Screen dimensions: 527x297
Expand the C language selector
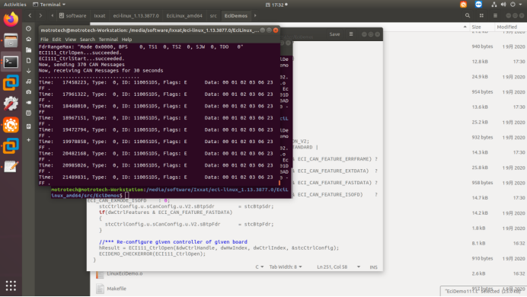(x=259, y=267)
